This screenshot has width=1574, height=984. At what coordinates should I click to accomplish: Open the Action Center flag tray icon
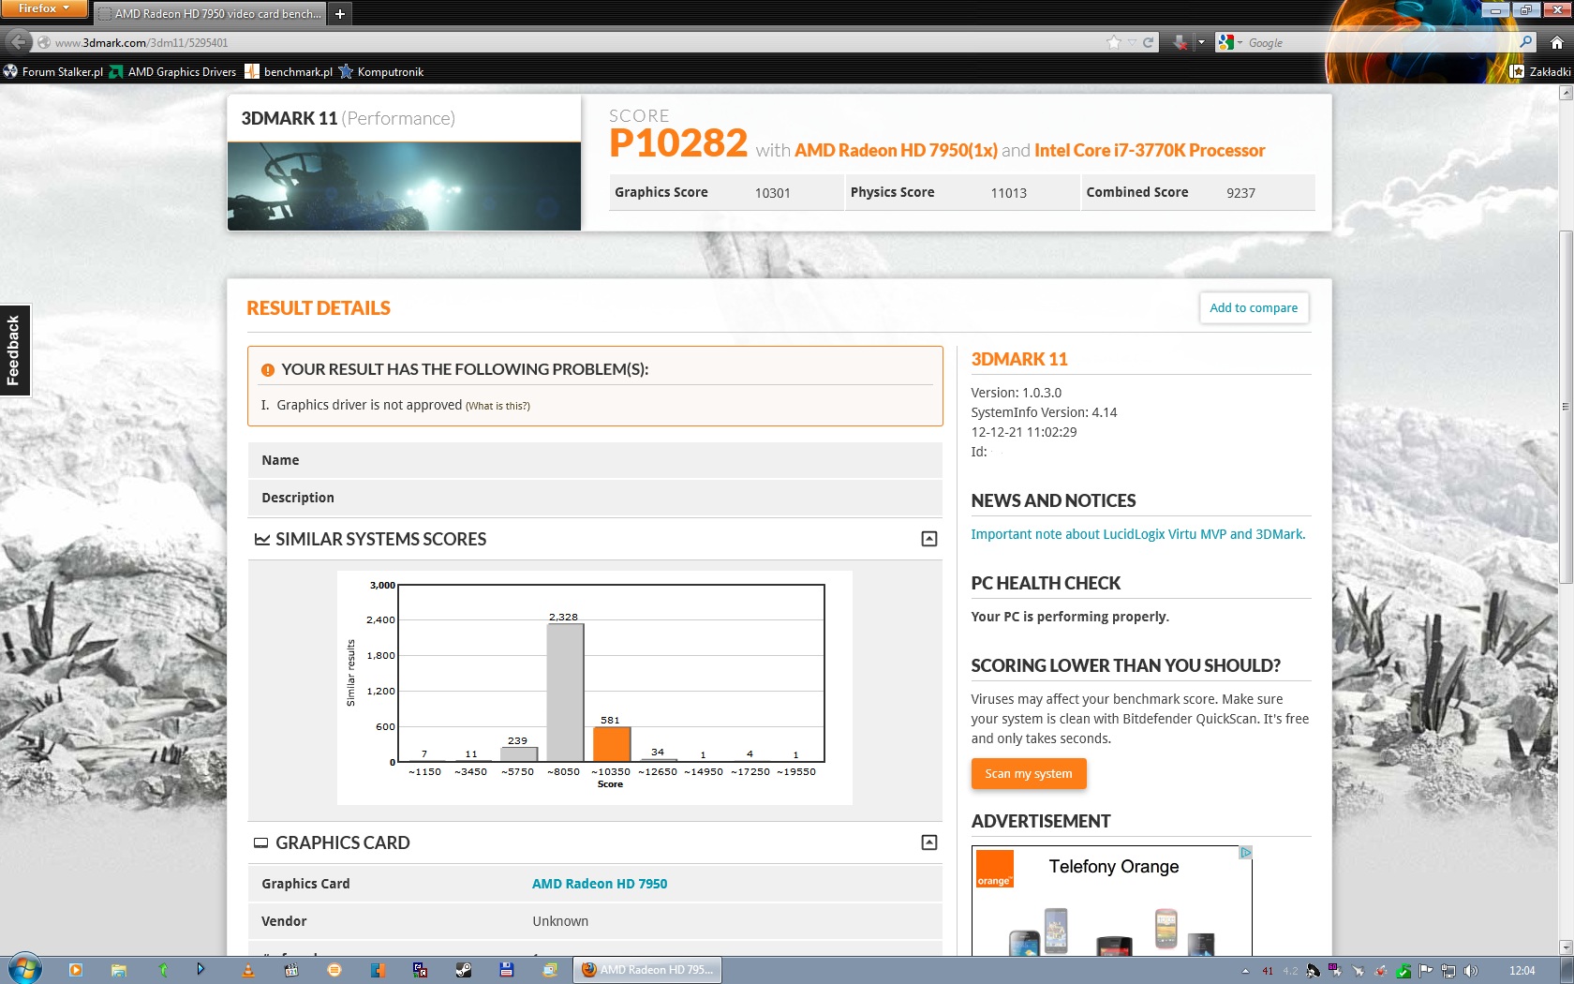pyautogui.click(x=1426, y=971)
